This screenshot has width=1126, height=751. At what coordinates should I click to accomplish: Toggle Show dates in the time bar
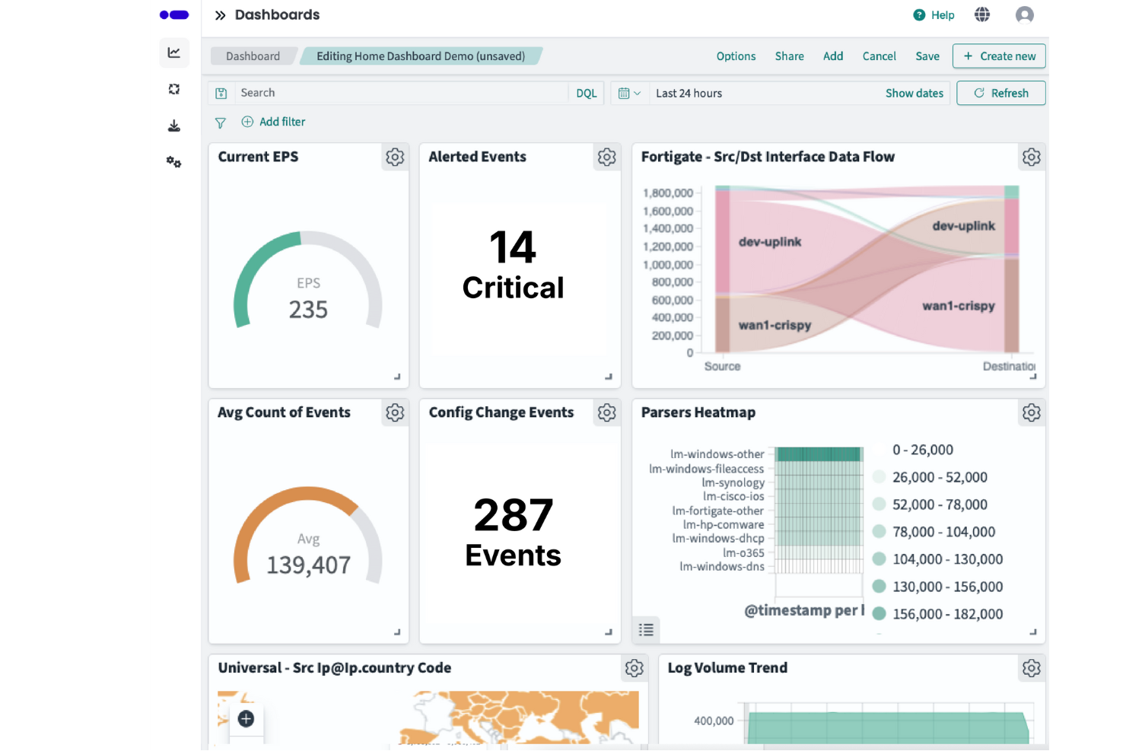pos(914,92)
